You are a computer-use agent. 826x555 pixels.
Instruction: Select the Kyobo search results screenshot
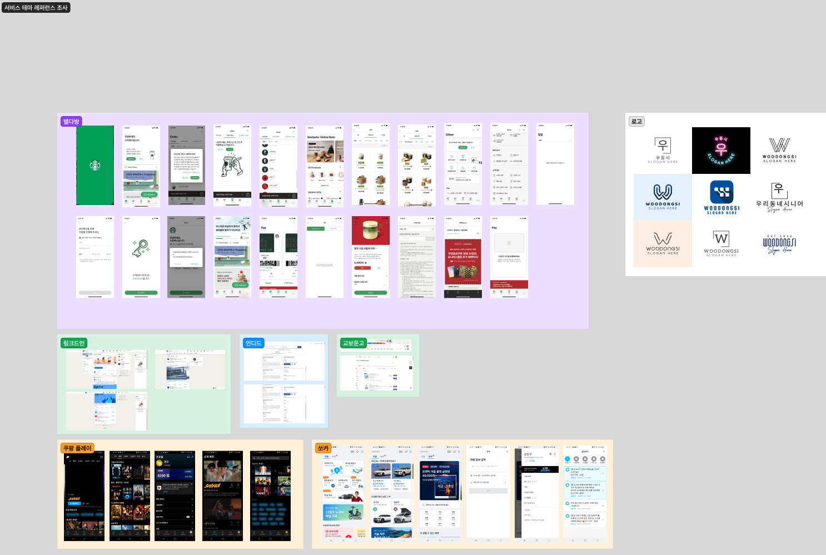pos(376,373)
